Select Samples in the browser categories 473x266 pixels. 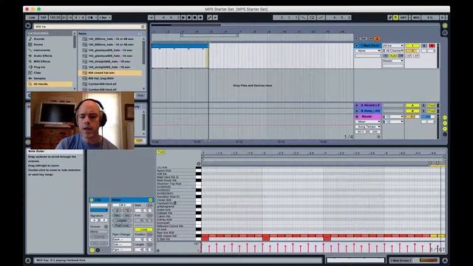pyautogui.click(x=39, y=78)
